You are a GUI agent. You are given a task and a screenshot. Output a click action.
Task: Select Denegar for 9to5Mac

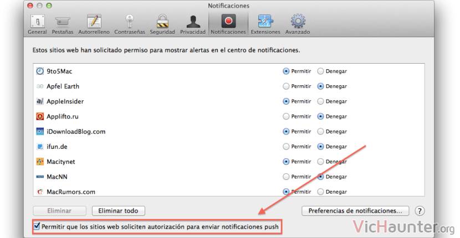(x=320, y=71)
